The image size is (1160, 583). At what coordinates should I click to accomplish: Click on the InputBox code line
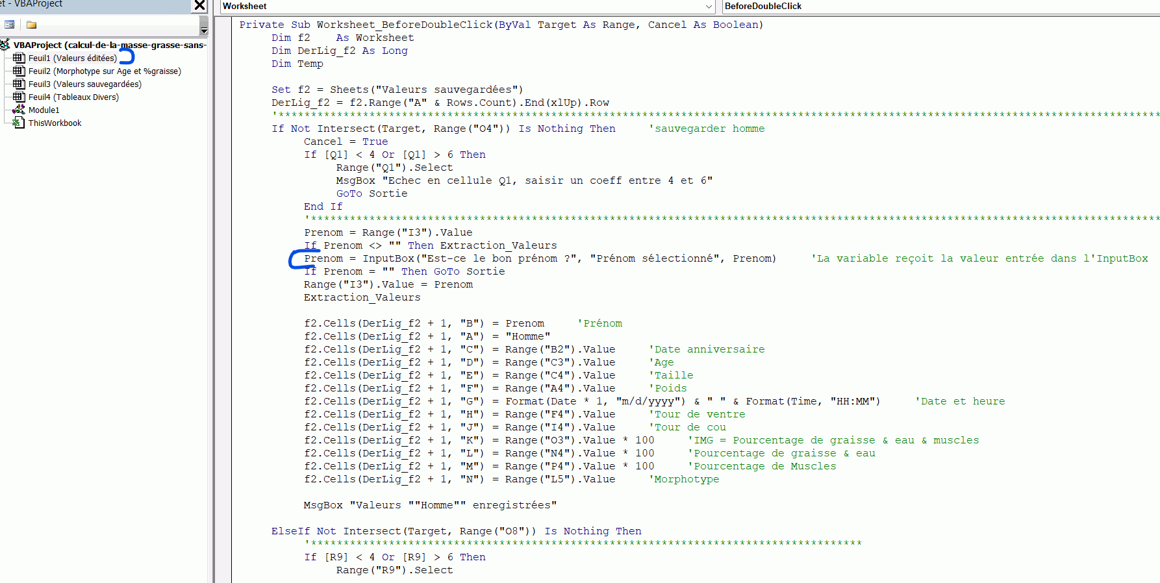539,258
